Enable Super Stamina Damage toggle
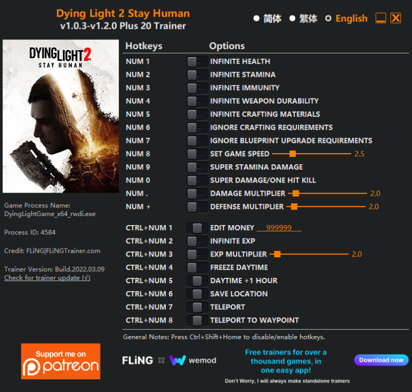 tap(197, 167)
